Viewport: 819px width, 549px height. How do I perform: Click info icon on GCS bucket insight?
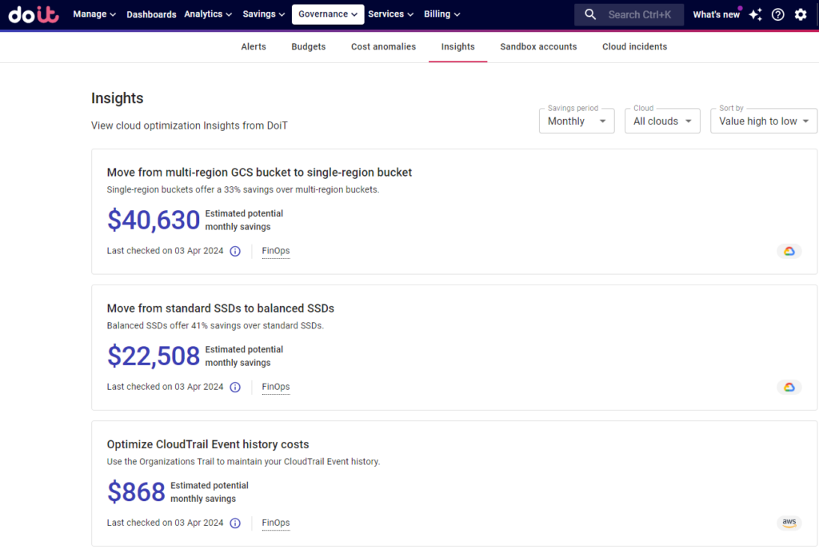(x=235, y=251)
